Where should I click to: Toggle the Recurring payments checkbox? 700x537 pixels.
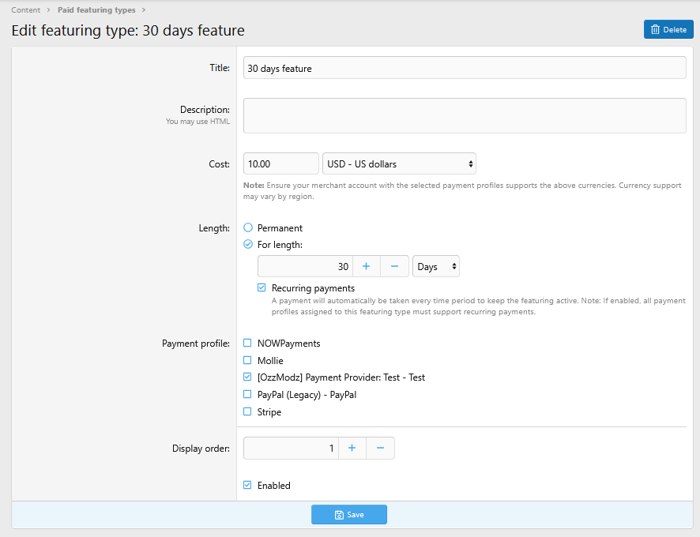262,287
